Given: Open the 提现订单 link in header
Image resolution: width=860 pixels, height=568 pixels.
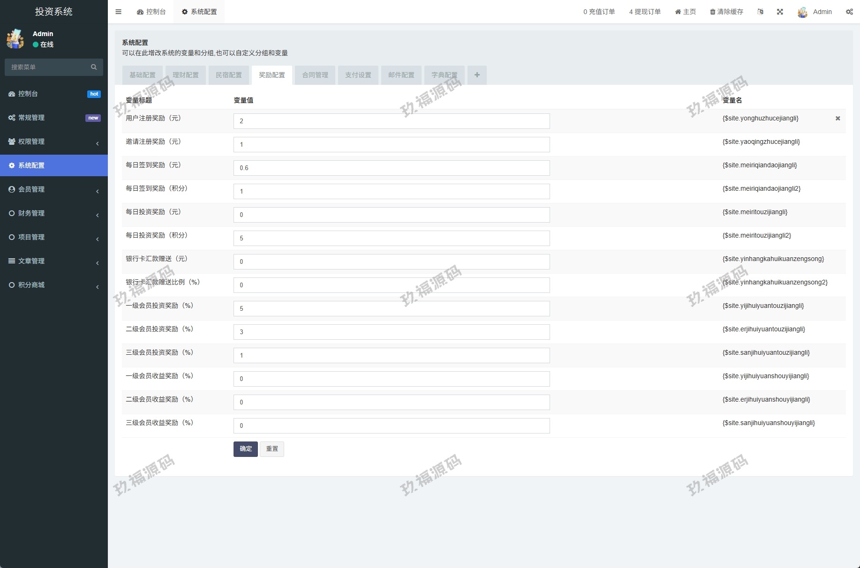Looking at the screenshot, I should click(645, 12).
